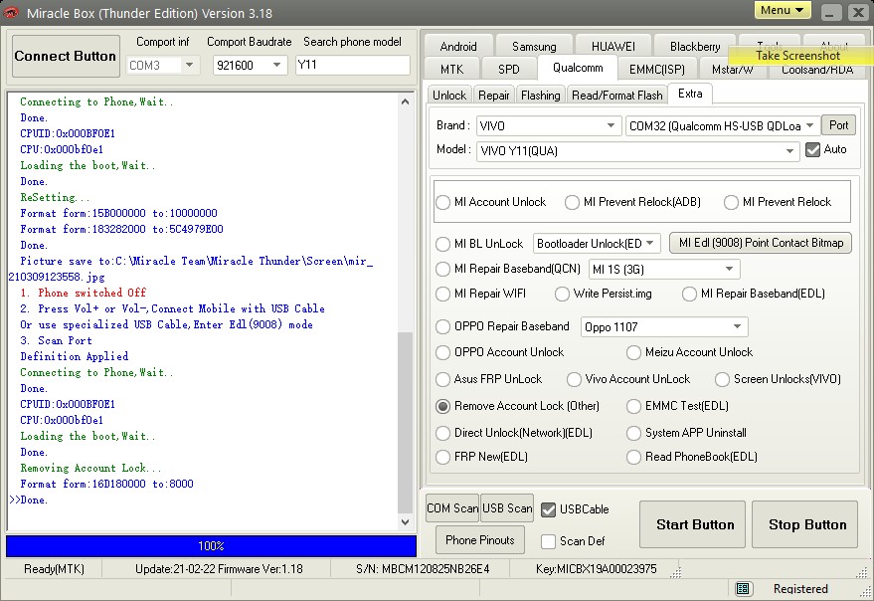Select Screen Unlocks(VIVO) option

pos(722,379)
